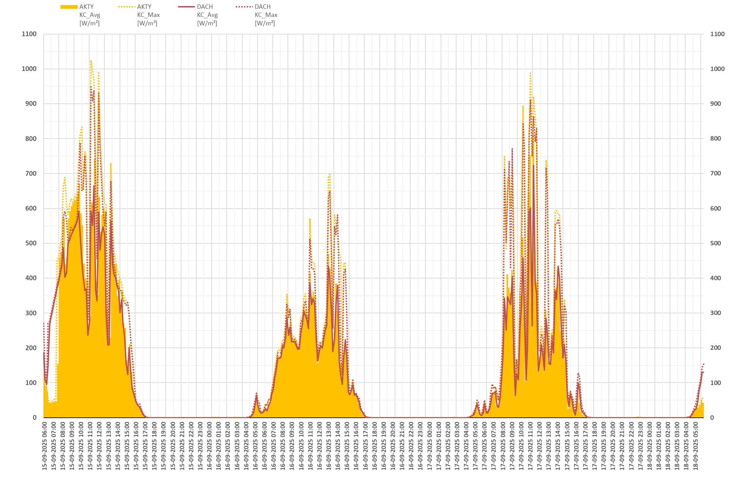
Task: Select the AKTY KC_Max [W/m²] legend label
Action: coord(148,15)
